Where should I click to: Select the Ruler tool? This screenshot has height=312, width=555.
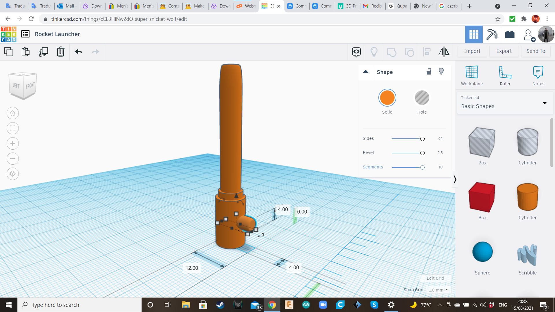point(505,75)
